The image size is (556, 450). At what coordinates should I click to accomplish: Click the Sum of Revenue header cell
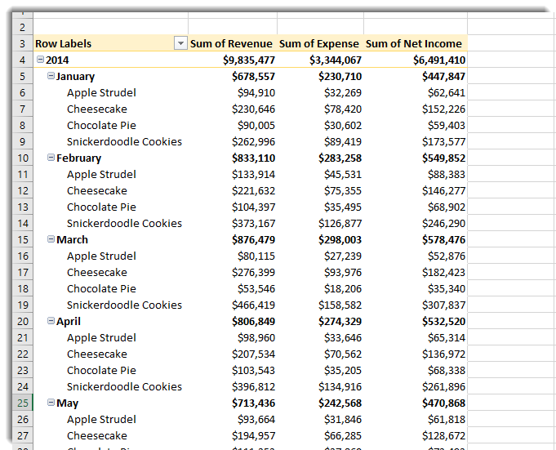click(x=232, y=43)
